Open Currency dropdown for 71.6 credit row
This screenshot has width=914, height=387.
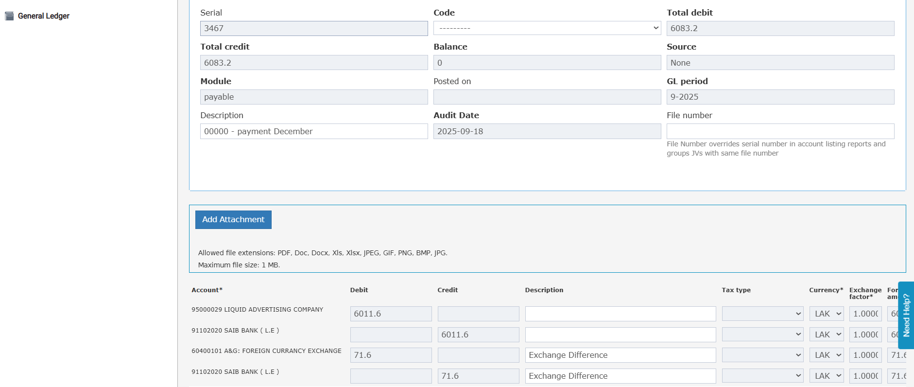pyautogui.click(x=827, y=376)
